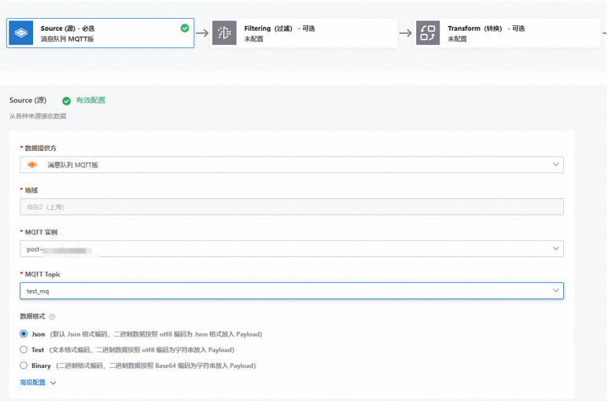Select the Text data format radio
Viewport: 608px width, 401px height.
(24, 350)
